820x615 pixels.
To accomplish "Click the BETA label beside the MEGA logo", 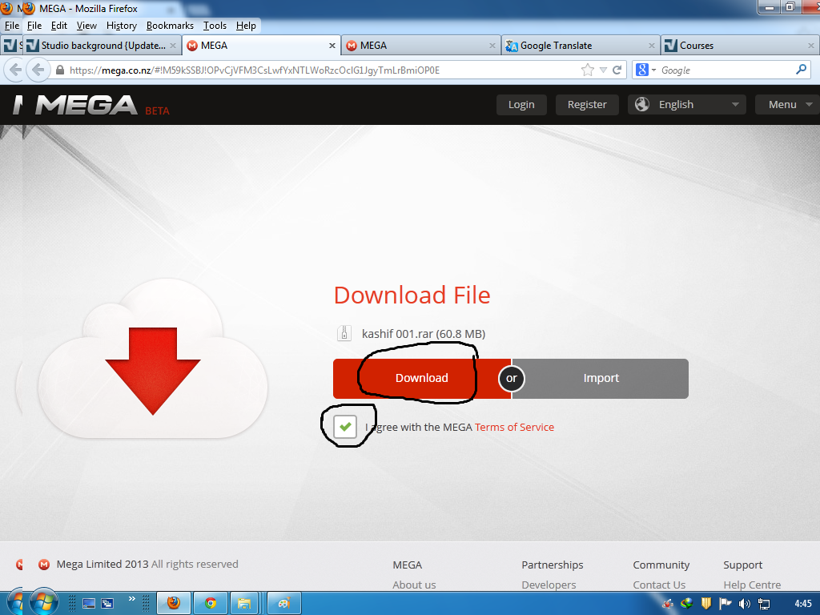I will 158,111.
